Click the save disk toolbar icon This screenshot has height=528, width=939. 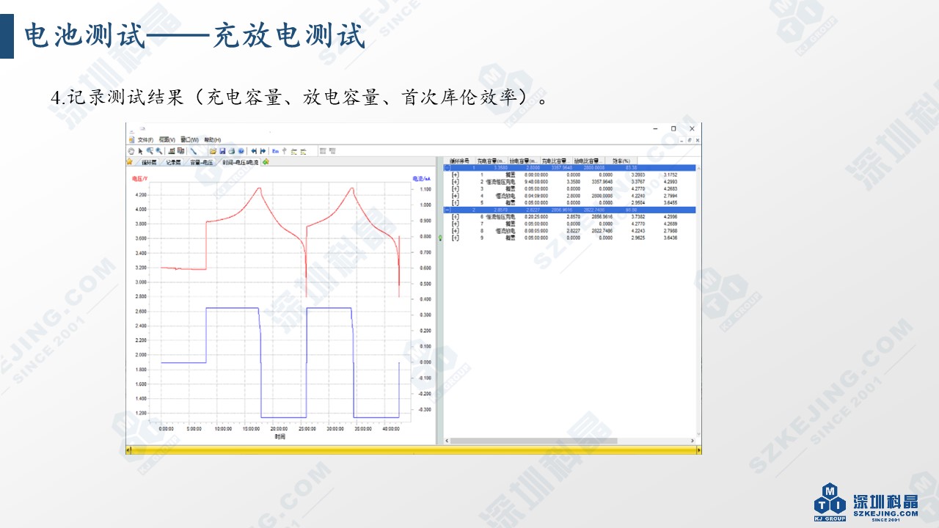point(222,151)
